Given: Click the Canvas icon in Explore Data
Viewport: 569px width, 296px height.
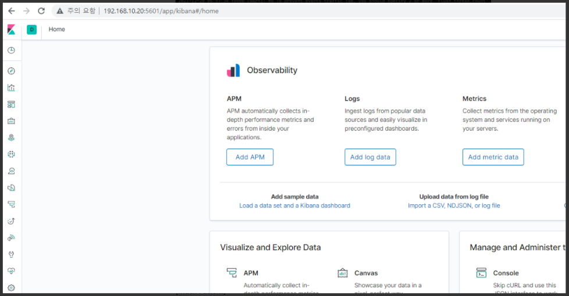Looking at the screenshot, I should (343, 273).
